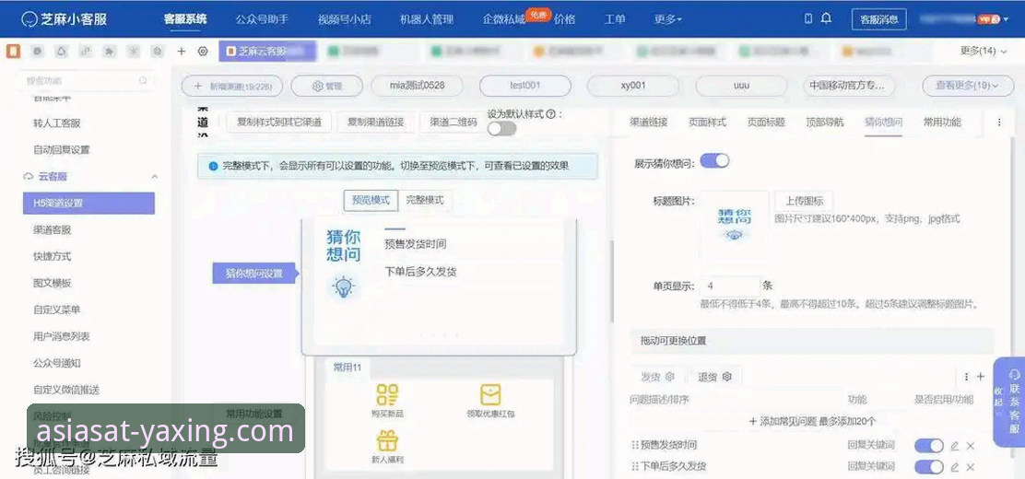This screenshot has width=1025, height=479.
Task: Click the sidebar function search field
Action: point(85,81)
